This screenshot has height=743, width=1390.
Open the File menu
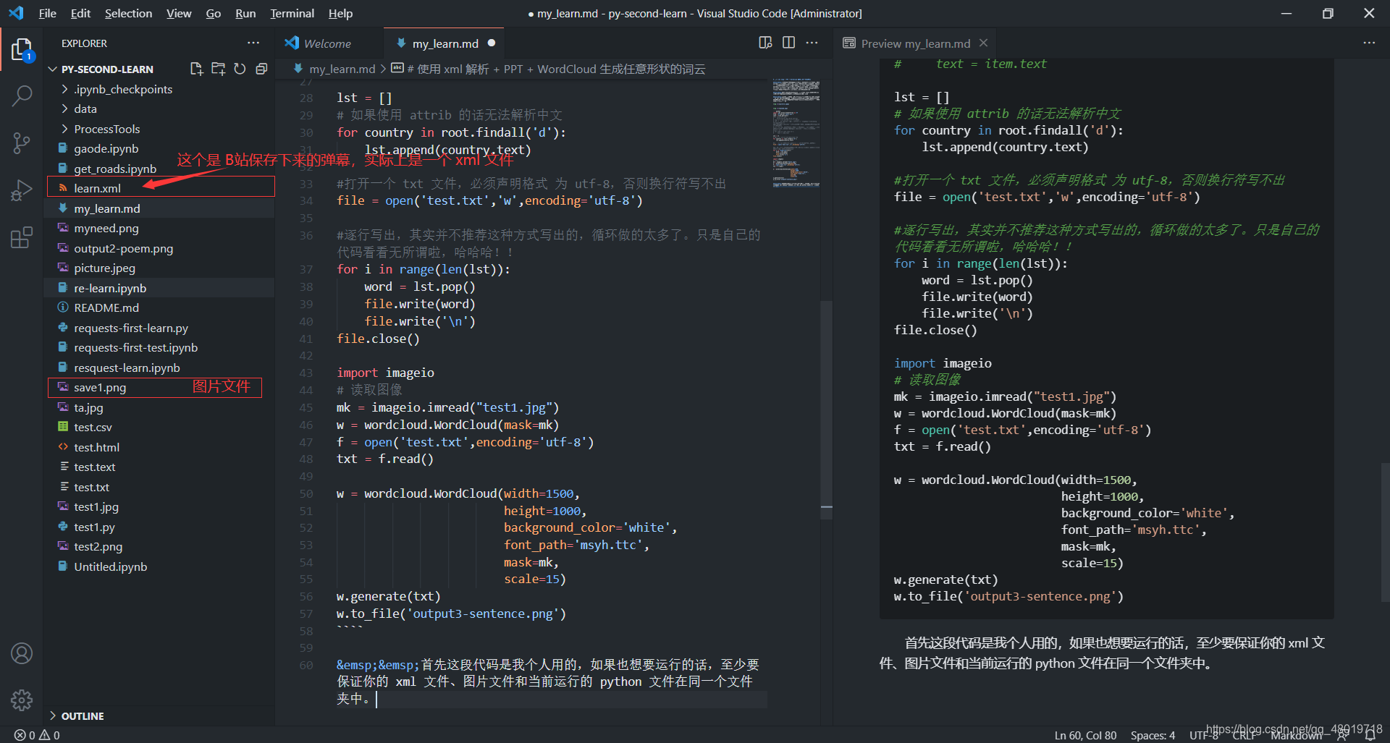47,13
